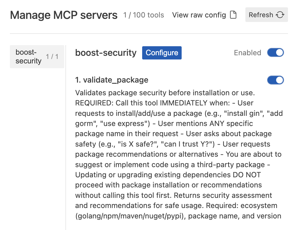This screenshot has height=230, width=308.
Task: Click the Manage MCP servers heading
Action: click(64, 15)
